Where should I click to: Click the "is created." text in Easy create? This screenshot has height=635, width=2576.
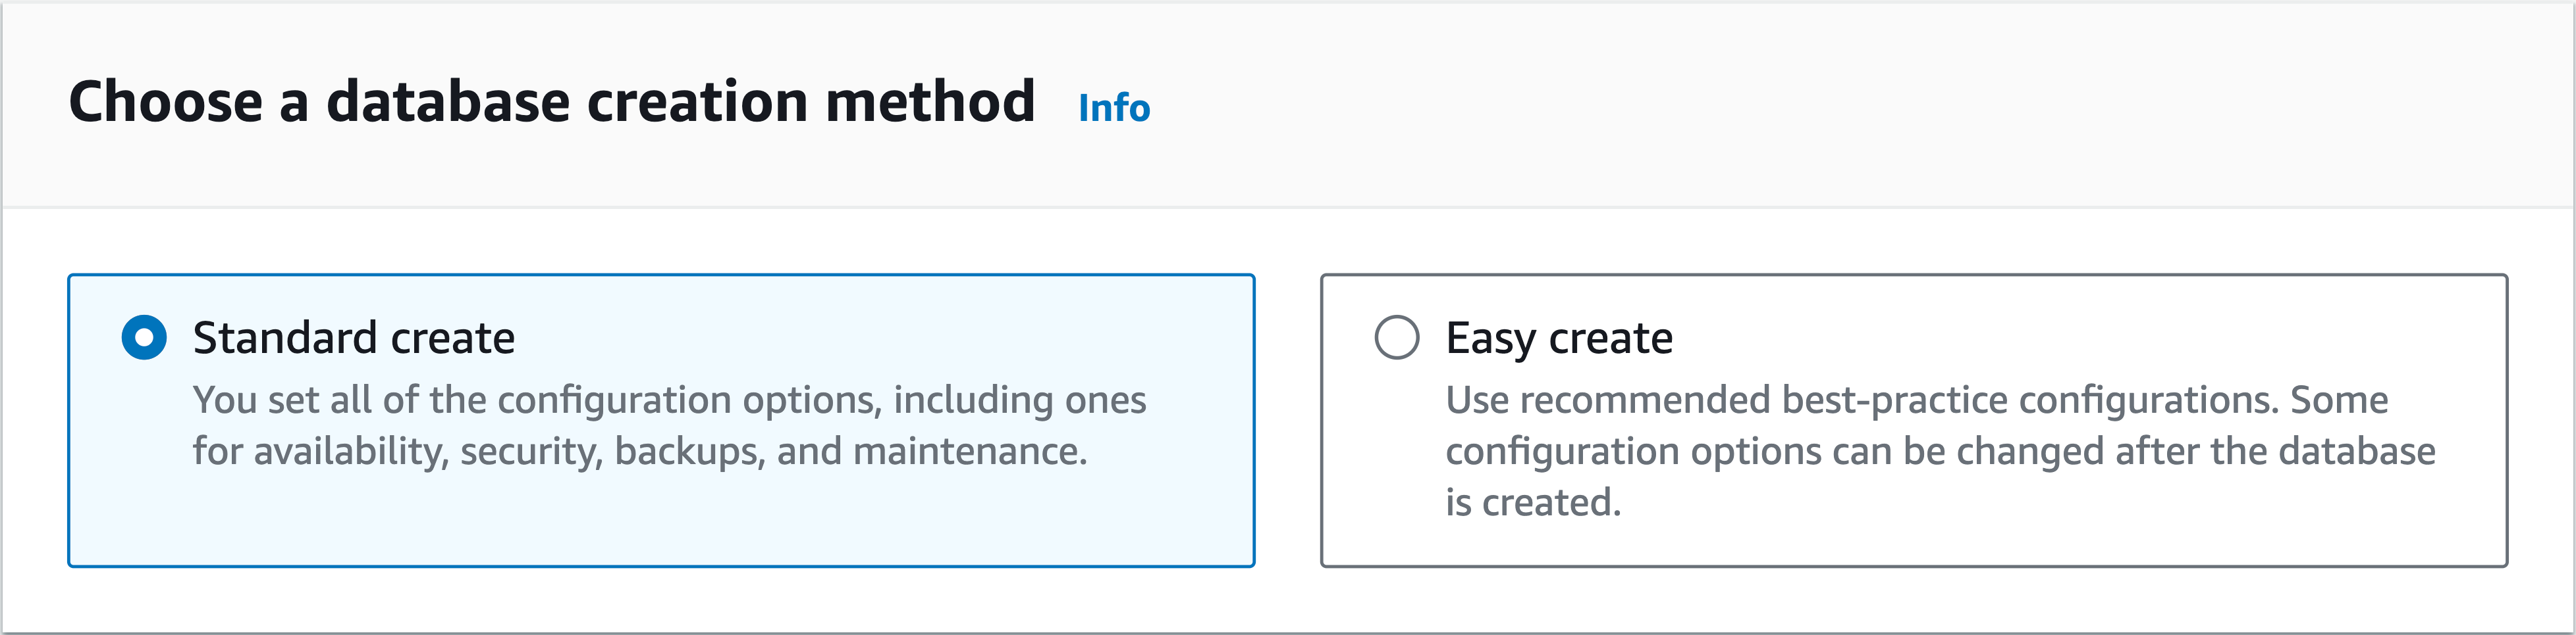click(x=1532, y=502)
